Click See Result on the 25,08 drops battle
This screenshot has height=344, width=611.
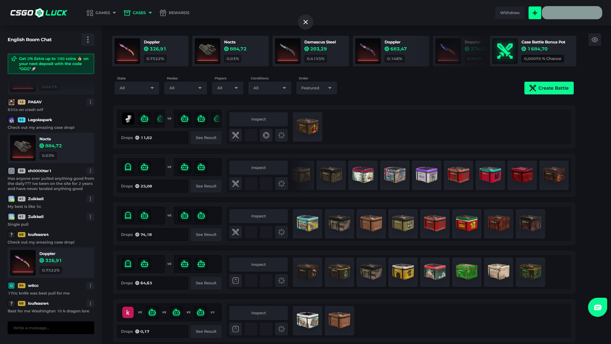206,186
